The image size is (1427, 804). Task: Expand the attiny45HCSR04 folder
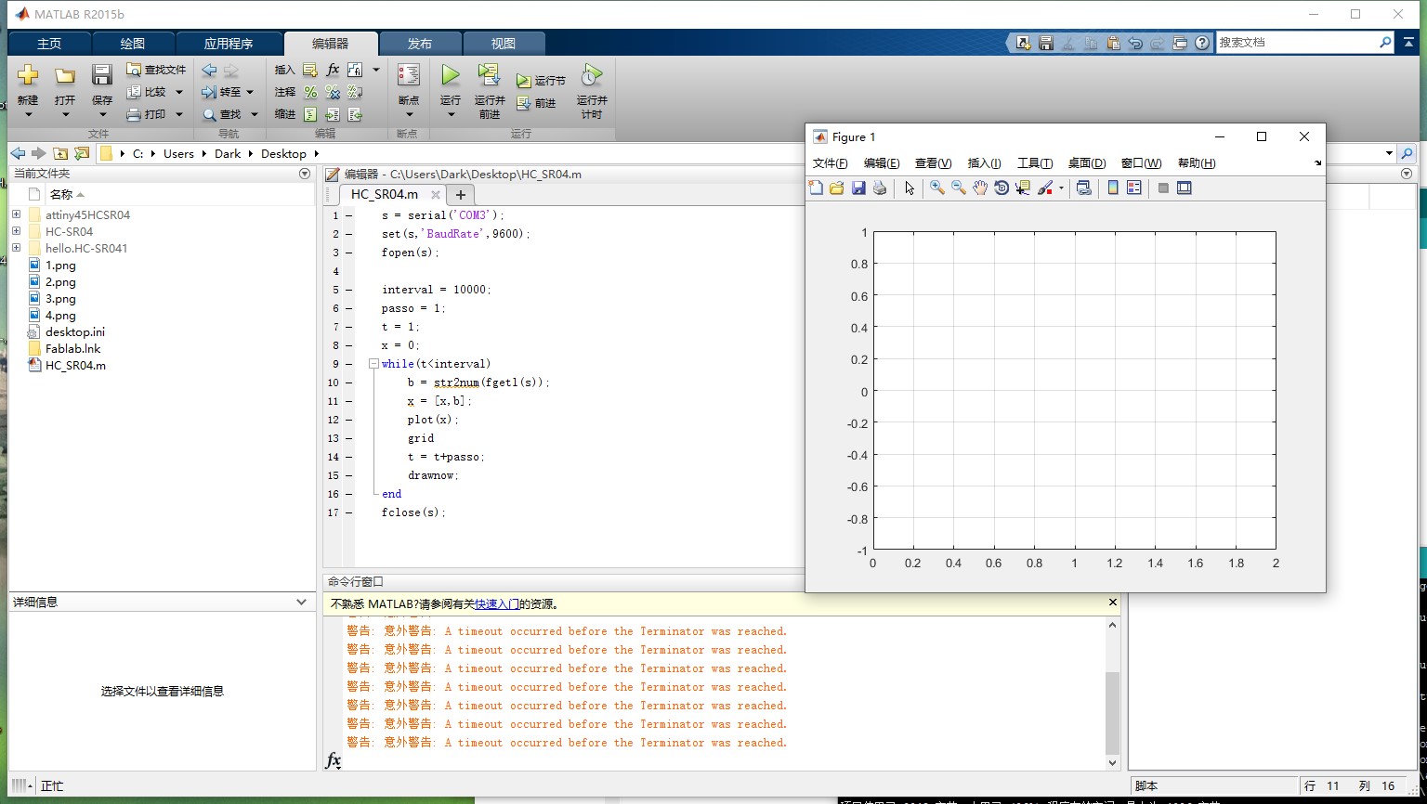[x=17, y=214]
